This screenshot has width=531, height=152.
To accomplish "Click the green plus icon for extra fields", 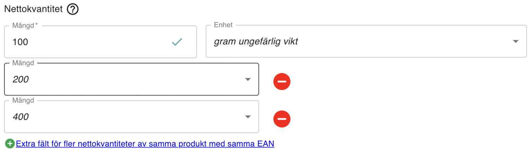I will (x=10, y=144).
